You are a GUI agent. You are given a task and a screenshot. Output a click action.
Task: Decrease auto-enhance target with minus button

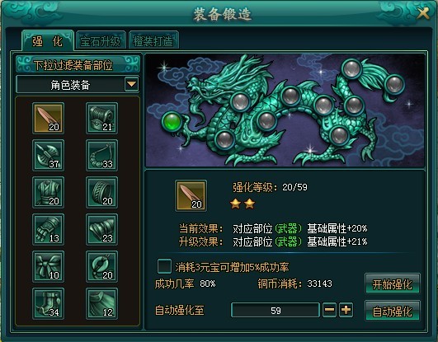click(329, 310)
